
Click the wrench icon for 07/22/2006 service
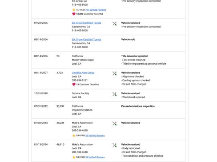point(114,23)
